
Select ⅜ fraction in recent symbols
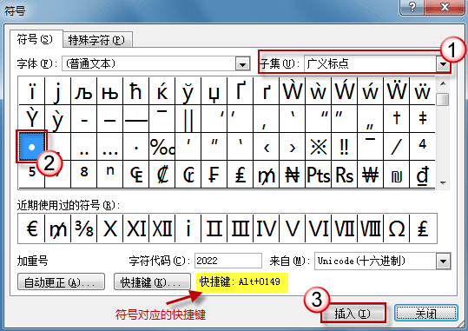tap(84, 228)
